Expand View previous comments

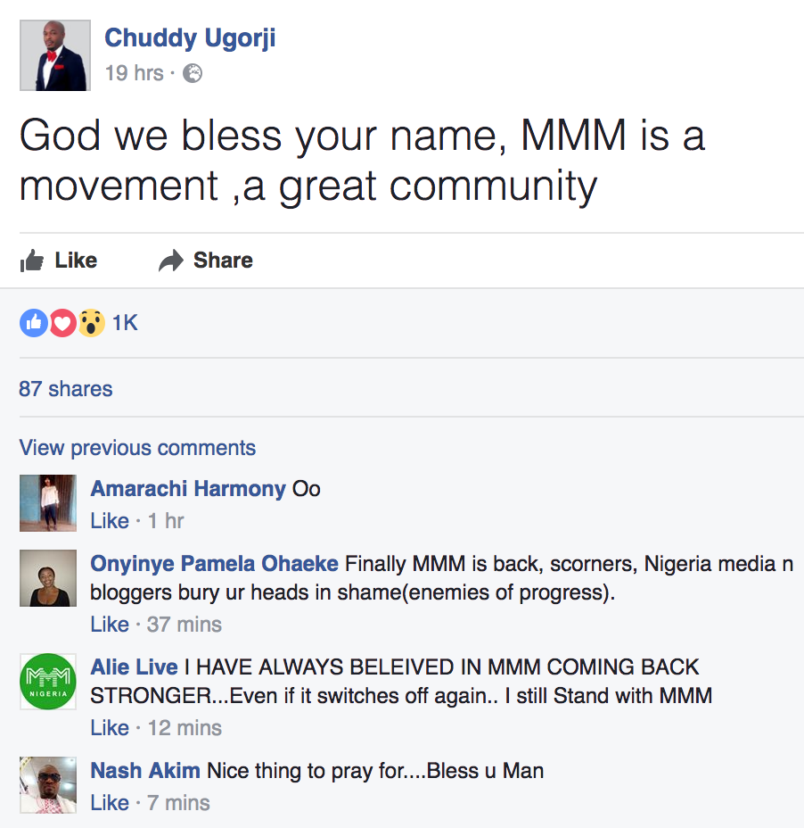[137, 448]
